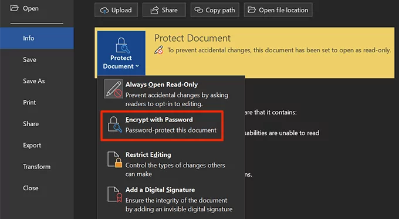Select Transform in the backstage sidebar
This screenshot has width=399, height=219.
coord(37,167)
